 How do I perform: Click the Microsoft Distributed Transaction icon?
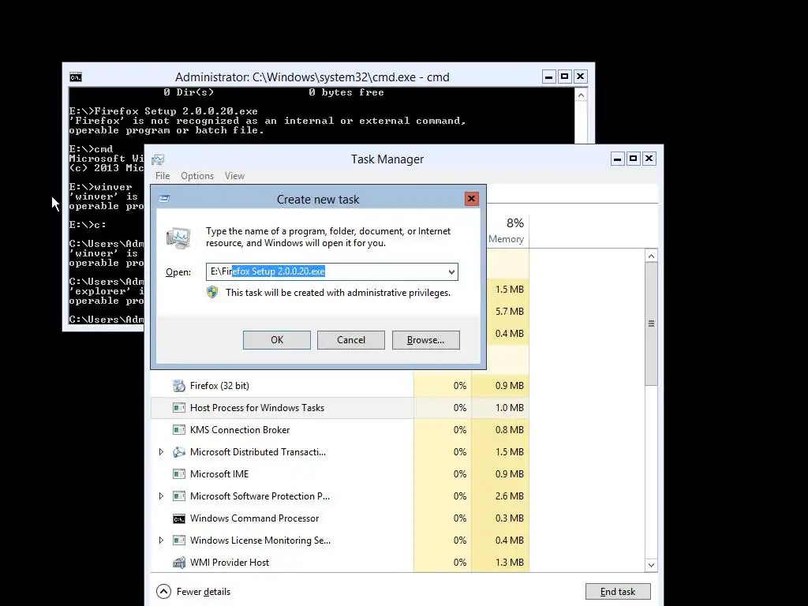pyautogui.click(x=179, y=452)
